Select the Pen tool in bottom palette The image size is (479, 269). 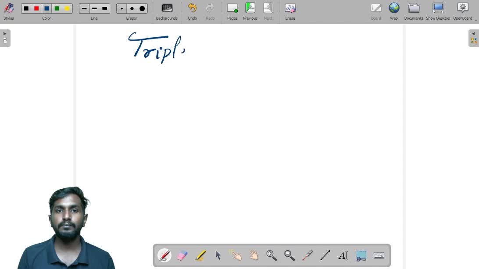pyautogui.click(x=164, y=255)
